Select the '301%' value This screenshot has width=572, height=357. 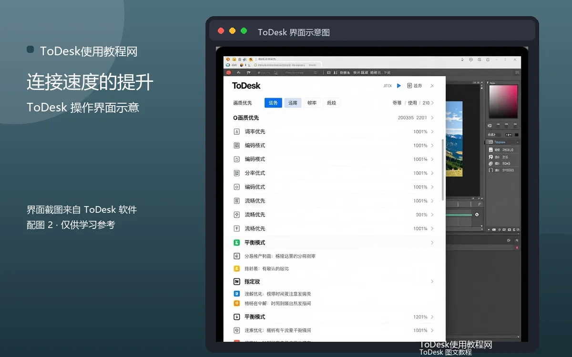[x=421, y=215]
